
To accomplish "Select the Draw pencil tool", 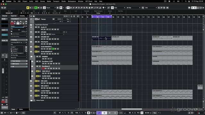I will point(73,8).
